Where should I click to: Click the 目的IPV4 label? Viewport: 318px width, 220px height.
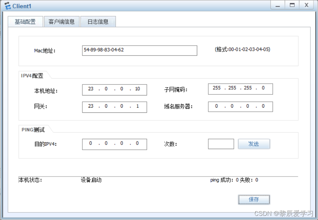pyautogui.click(x=45, y=144)
